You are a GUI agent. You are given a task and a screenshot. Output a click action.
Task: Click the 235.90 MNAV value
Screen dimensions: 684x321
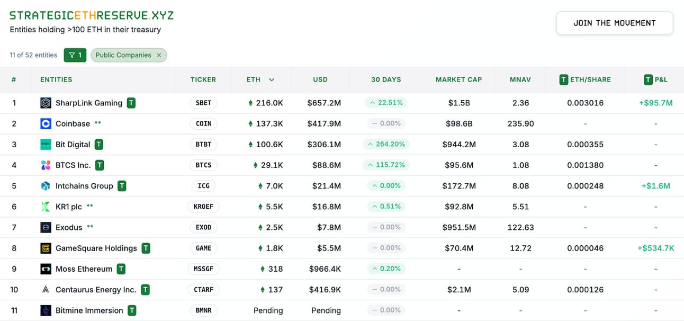(x=521, y=123)
